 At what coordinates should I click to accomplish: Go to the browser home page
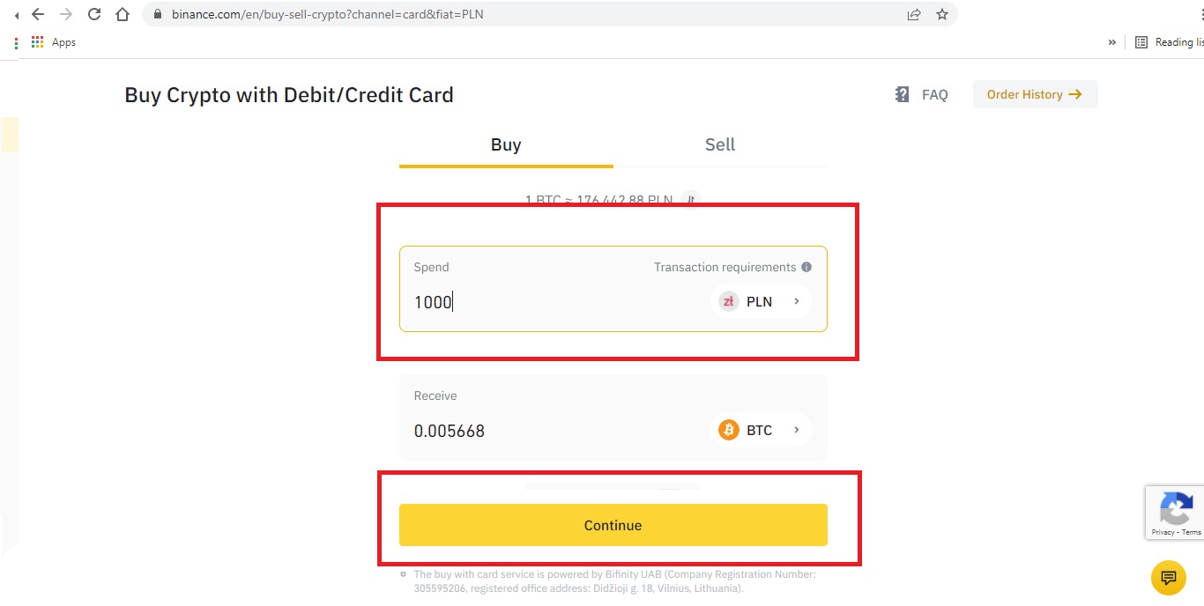tap(123, 14)
